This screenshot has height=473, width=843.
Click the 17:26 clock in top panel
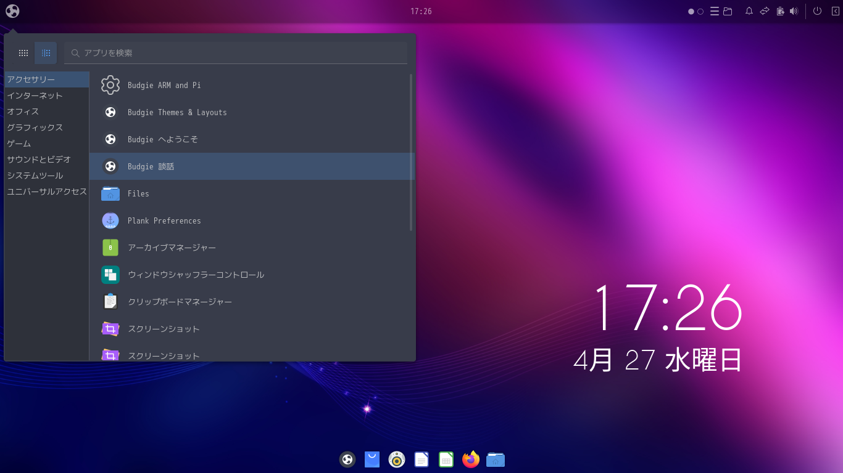(421, 12)
